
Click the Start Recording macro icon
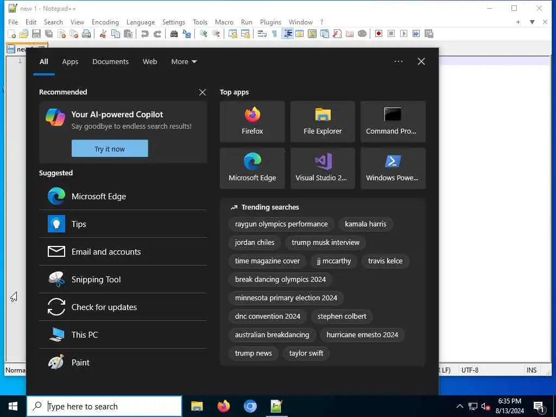click(x=378, y=34)
